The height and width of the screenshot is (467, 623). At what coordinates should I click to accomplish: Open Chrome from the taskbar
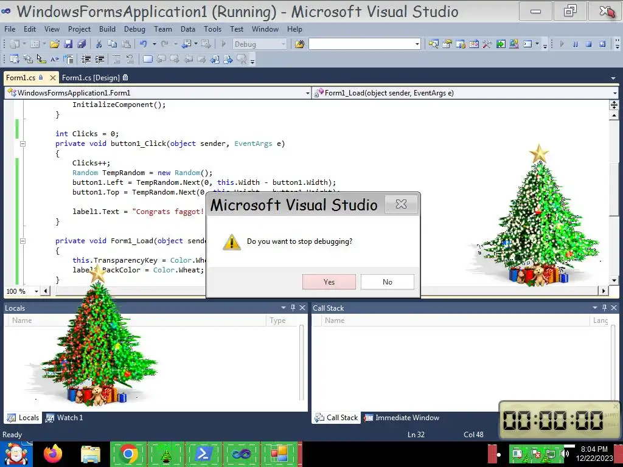click(x=128, y=454)
